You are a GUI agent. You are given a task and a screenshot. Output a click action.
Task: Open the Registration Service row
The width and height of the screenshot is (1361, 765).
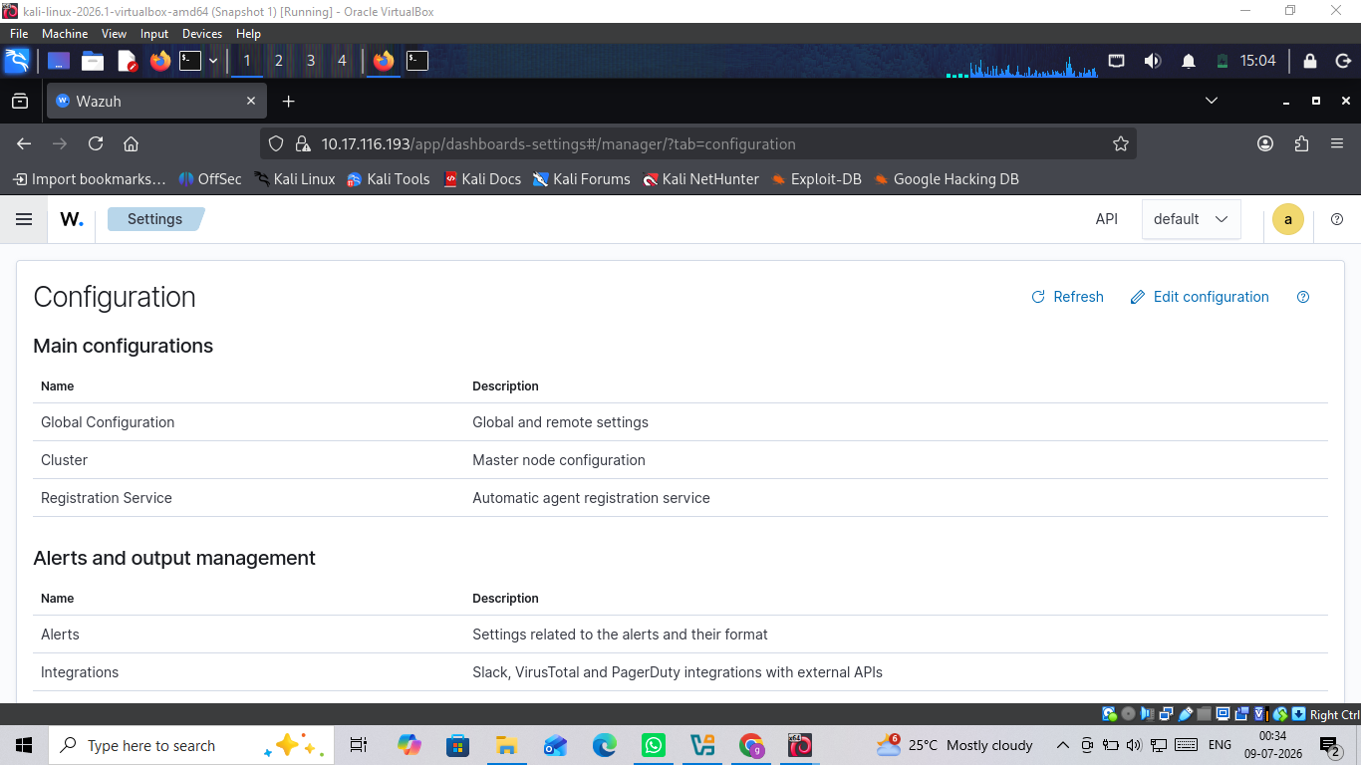point(680,498)
